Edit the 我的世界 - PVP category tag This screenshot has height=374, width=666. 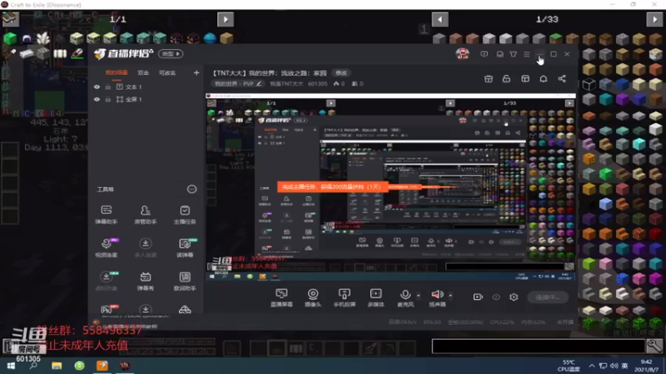click(238, 84)
